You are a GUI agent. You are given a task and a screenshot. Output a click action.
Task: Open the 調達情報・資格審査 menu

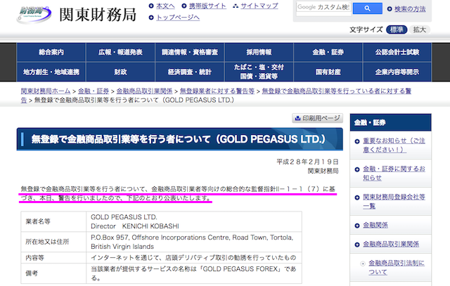pyautogui.click(x=189, y=52)
